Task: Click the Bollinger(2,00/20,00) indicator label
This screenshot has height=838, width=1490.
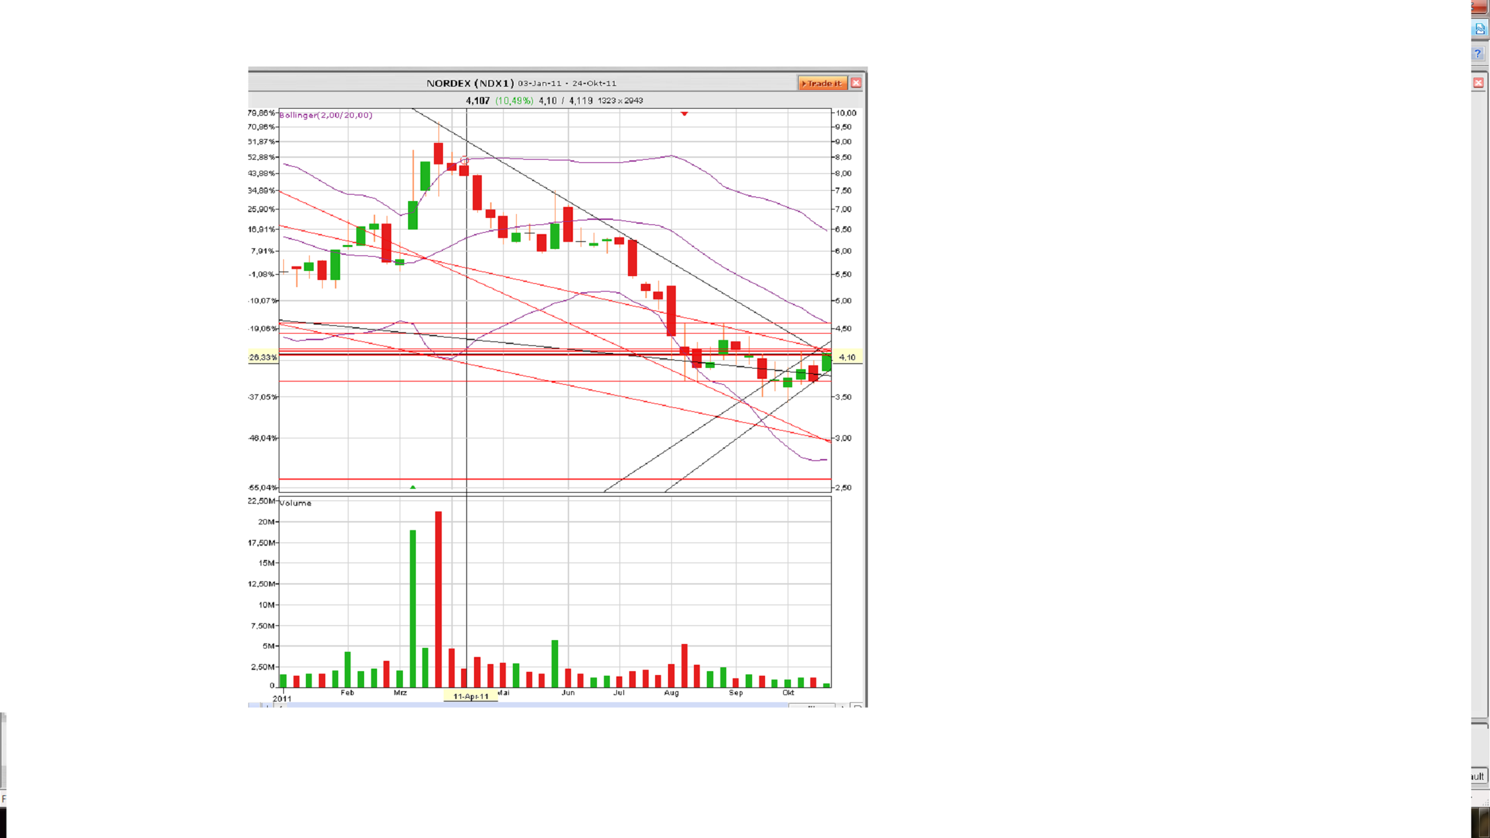Action: [x=325, y=115]
